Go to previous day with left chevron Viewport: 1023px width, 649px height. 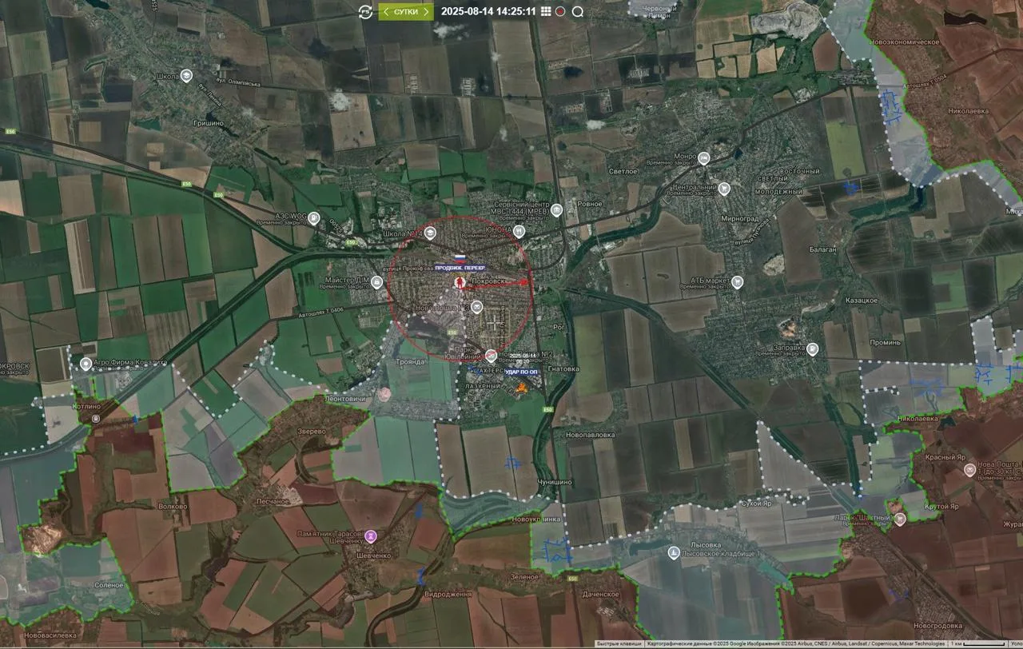385,12
